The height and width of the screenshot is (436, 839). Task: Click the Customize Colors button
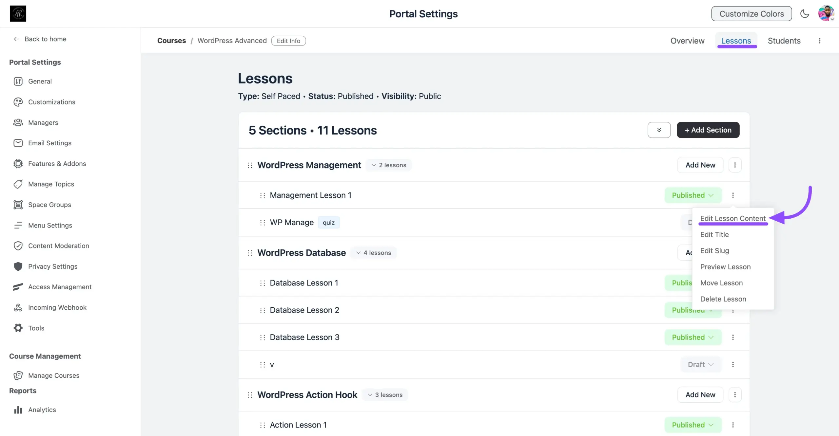(x=751, y=13)
